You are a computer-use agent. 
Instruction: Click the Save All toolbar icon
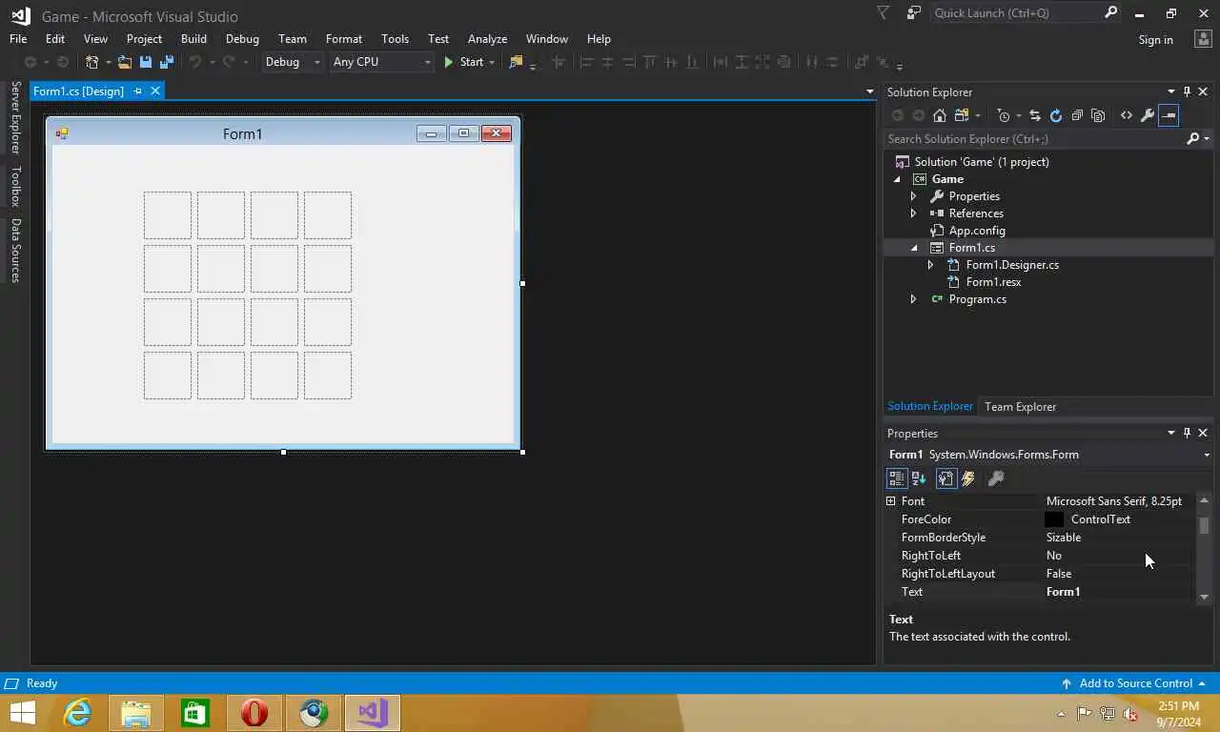[x=167, y=62]
